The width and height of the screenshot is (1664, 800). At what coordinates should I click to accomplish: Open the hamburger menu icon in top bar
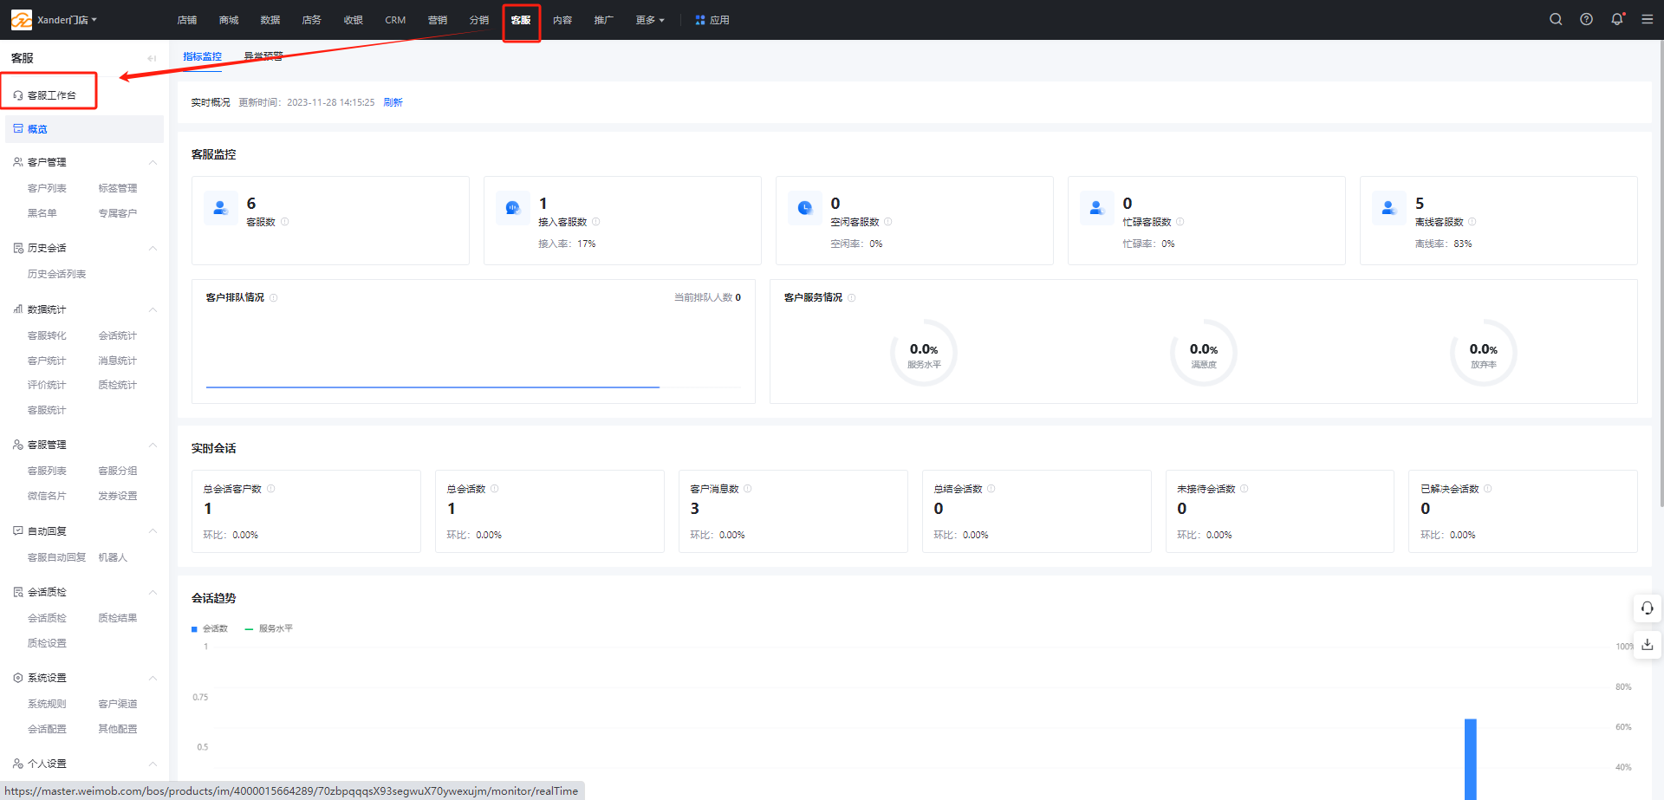tap(1648, 19)
